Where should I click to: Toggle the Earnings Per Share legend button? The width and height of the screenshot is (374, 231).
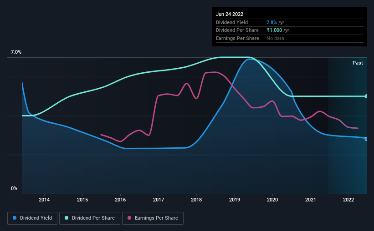(153, 218)
